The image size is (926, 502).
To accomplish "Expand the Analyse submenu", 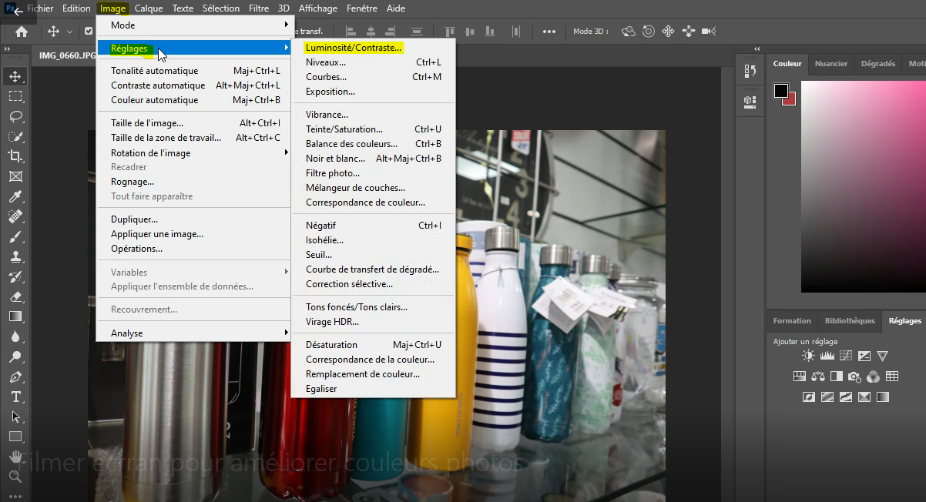I will coord(286,333).
